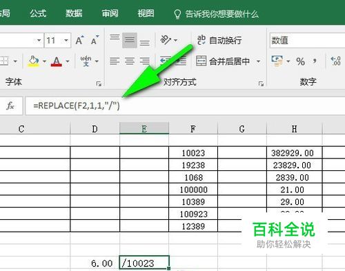Apply bottom vertical alignment
This screenshot has height=271, width=345.
(x=144, y=43)
